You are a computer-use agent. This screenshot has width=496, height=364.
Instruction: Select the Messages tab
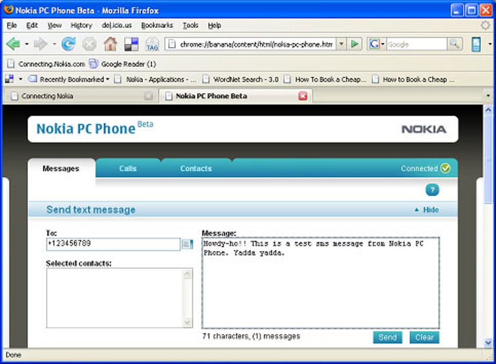point(61,168)
